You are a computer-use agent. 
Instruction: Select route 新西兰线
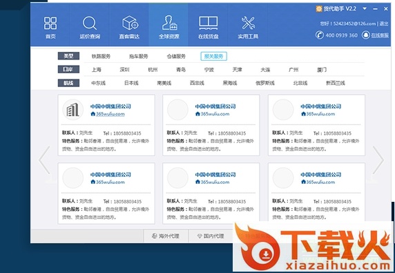[x=336, y=83]
